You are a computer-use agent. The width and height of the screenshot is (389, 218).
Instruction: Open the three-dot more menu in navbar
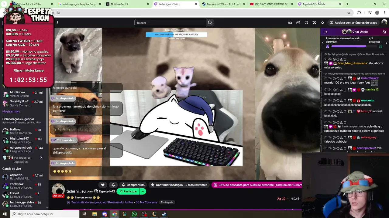coord(57,23)
